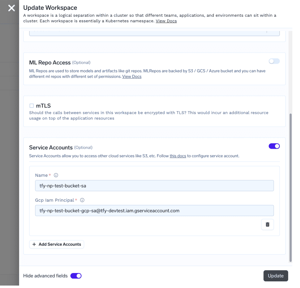
Task: Click the 'ML Repo Access' heading text
Action: point(50,63)
